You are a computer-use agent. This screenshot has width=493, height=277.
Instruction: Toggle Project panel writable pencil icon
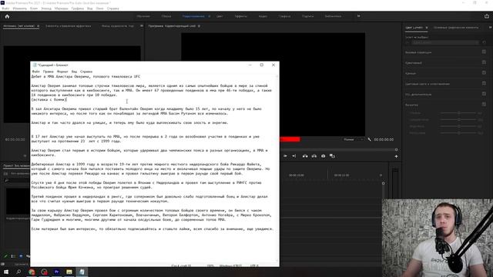coord(5,256)
